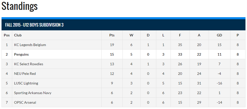Image resolution: width=247 pixels, height=109 pixels.
Task: Click Penguins' 15 points value
Action: tap(112, 54)
